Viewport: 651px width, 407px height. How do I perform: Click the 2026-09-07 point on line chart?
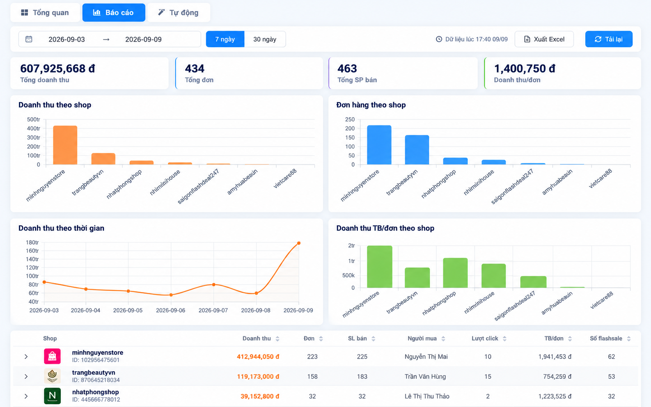(x=214, y=285)
